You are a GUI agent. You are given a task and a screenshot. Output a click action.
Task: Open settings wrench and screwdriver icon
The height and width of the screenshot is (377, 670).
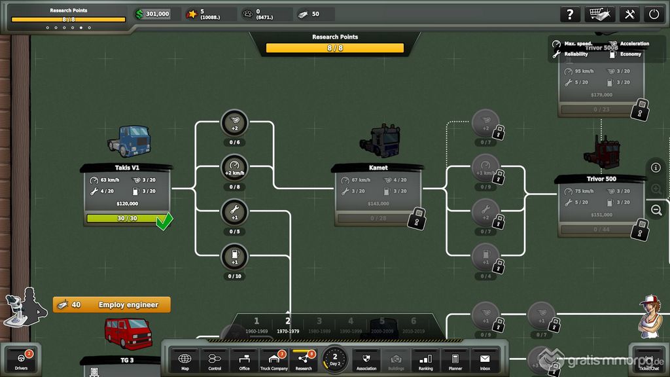pos(629,14)
